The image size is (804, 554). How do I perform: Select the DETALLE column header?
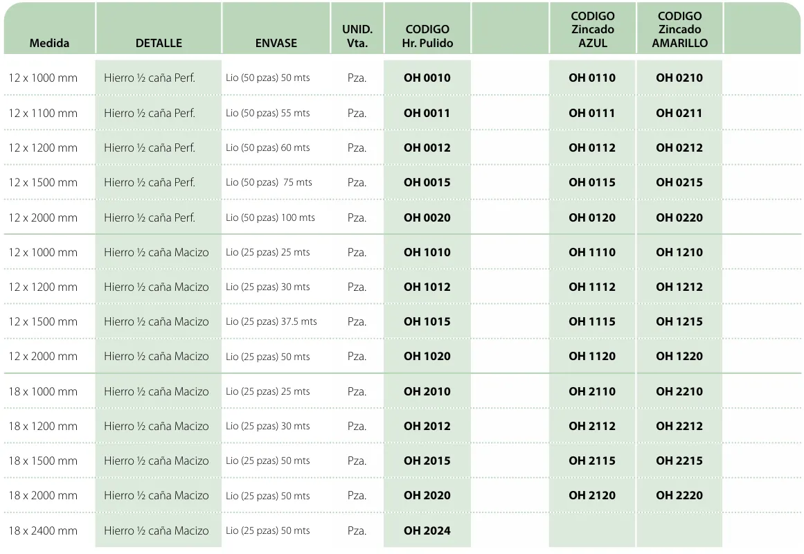pyautogui.click(x=159, y=43)
